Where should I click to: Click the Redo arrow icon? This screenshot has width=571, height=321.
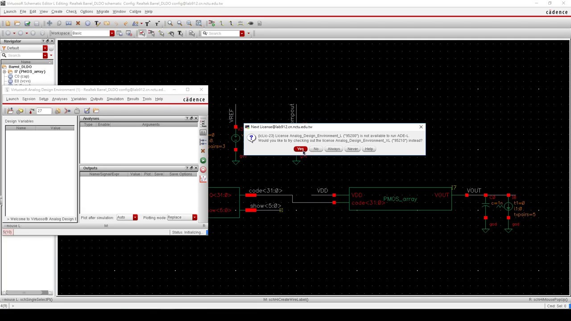pyautogui.click(x=126, y=23)
